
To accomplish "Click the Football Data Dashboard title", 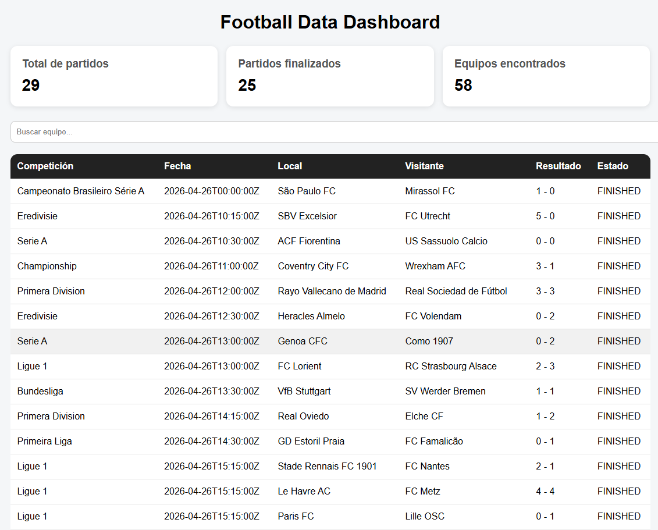I will (330, 22).
